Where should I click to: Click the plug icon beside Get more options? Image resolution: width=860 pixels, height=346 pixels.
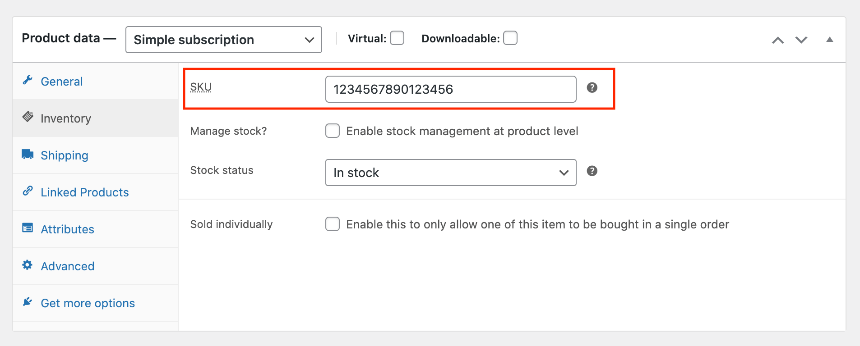point(28,301)
